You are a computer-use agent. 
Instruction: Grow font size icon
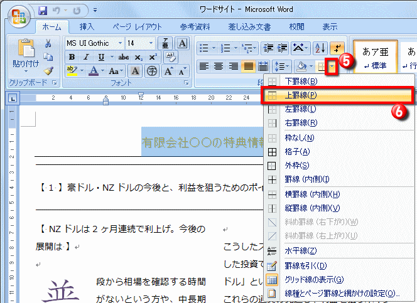pos(168,71)
